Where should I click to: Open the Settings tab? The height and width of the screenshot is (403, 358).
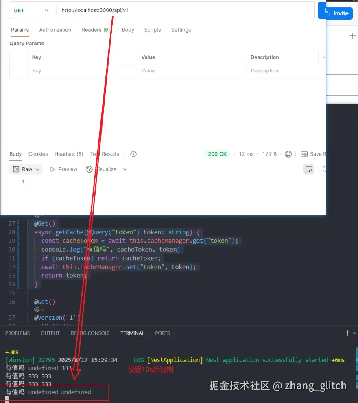point(181,30)
